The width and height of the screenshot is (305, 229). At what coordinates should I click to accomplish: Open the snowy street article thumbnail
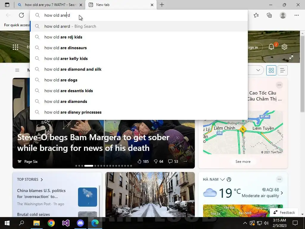[x=150, y=194]
